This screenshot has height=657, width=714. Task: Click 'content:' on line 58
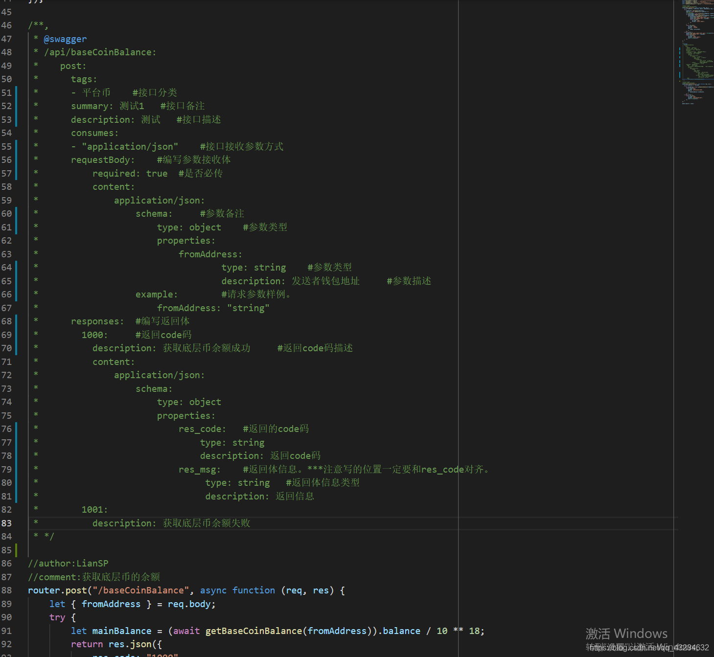[x=114, y=187]
